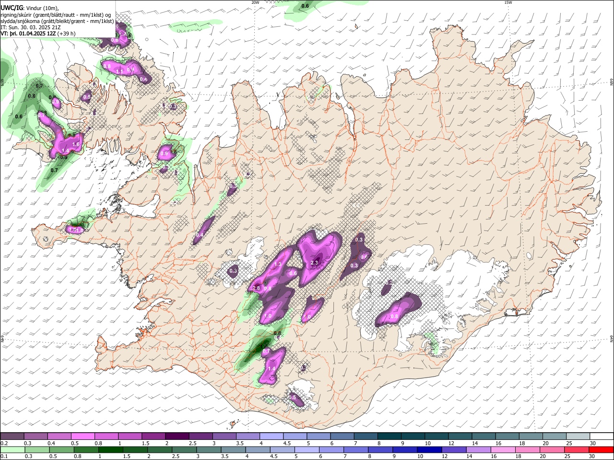Click the bright pink 0.5 snow scale swatch

[83, 436]
